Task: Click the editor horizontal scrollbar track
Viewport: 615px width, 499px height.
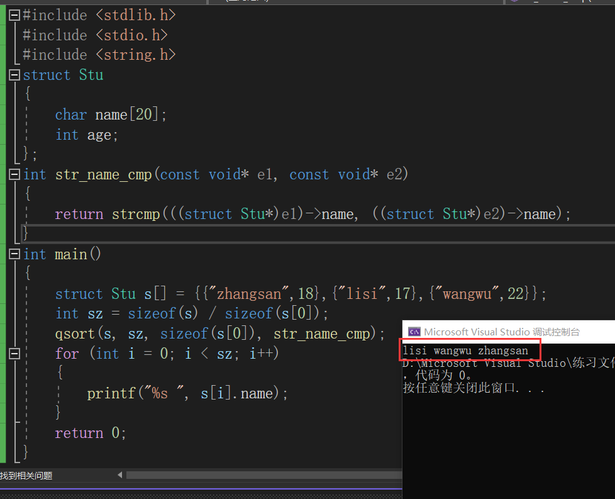Action: [263, 475]
